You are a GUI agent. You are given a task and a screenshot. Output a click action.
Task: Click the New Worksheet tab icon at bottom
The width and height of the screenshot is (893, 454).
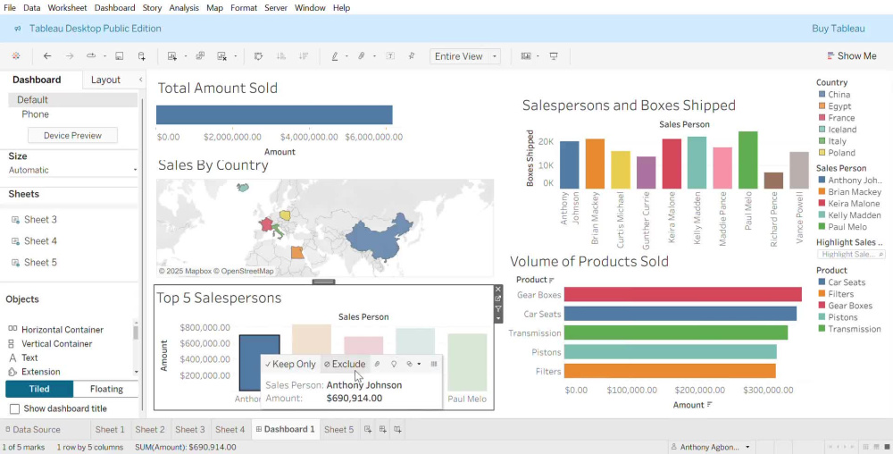[368, 430]
